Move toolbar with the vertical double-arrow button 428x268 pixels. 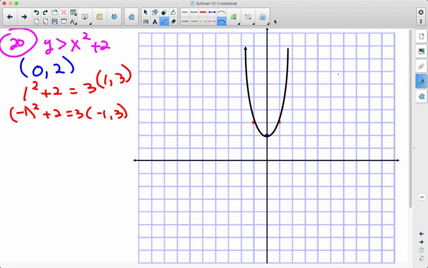pos(420,21)
